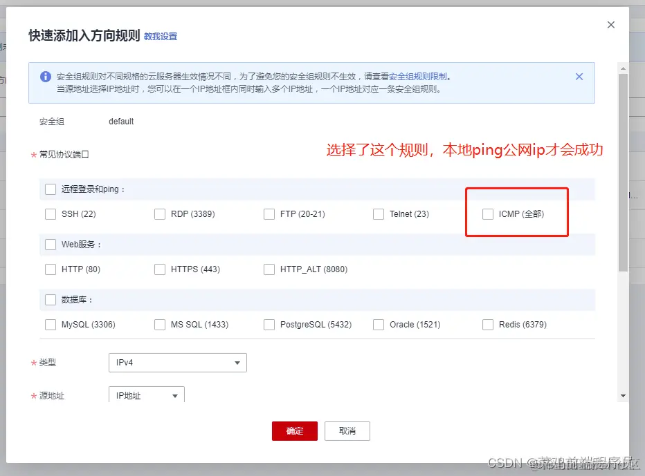Cancel with the 取消 button
Screen dimensions: 645x476
click(x=347, y=431)
